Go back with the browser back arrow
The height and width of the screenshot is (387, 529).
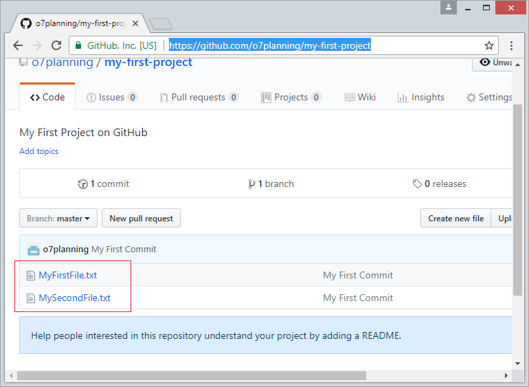[x=18, y=45]
